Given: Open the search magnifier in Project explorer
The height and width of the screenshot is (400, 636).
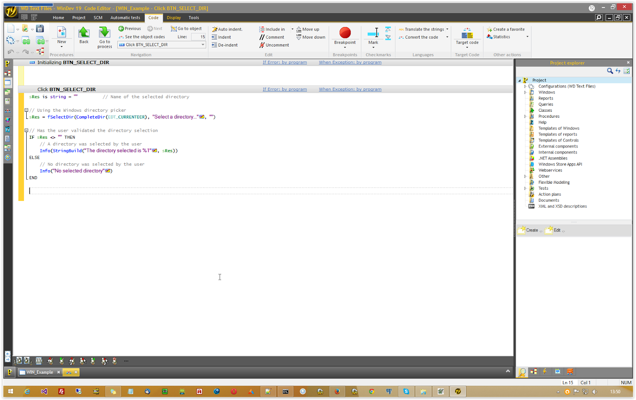Looking at the screenshot, I should pos(610,71).
